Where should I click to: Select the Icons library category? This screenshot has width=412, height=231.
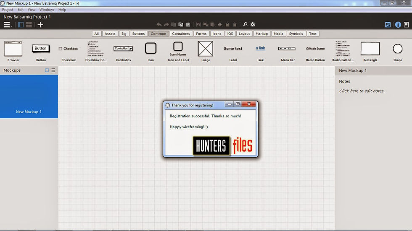[x=217, y=34]
